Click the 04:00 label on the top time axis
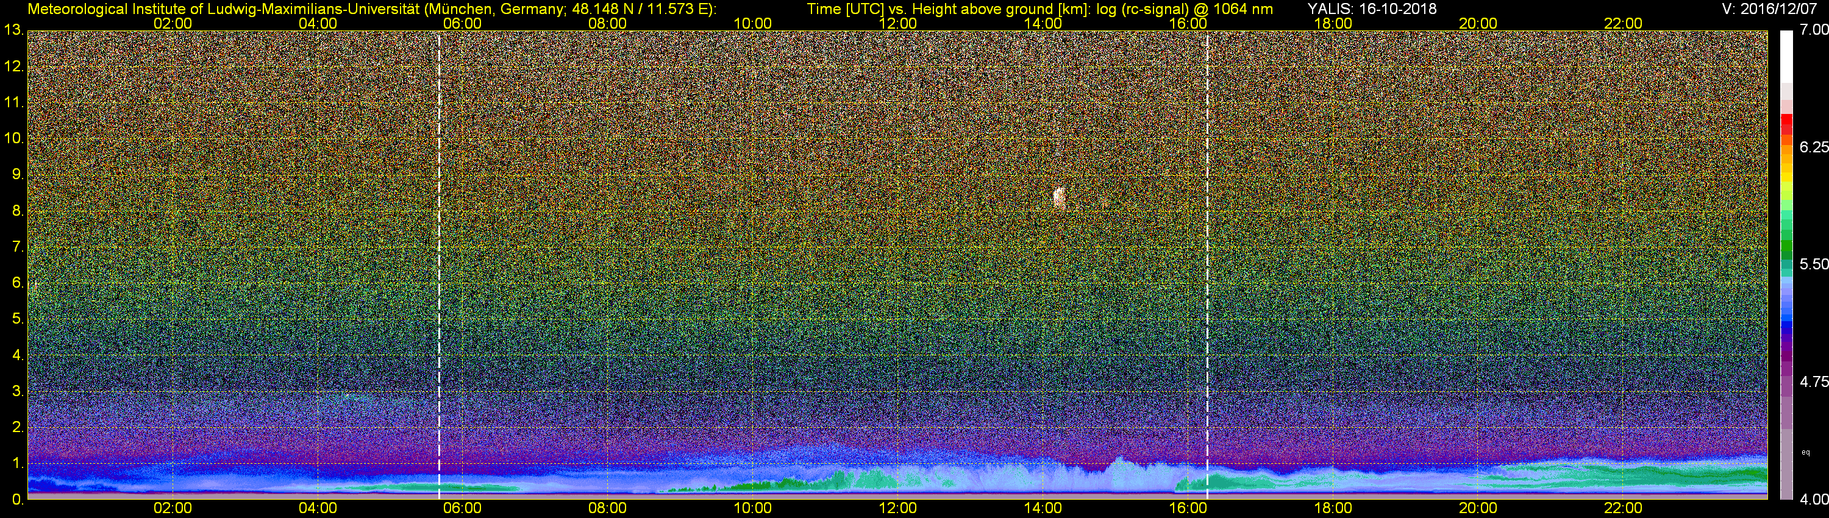The height and width of the screenshot is (518, 1829). tap(318, 23)
